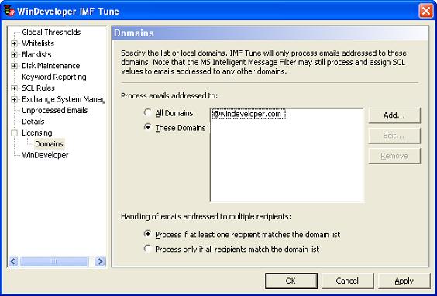
Task: Click the disabled Edit... button
Action: pyautogui.click(x=394, y=136)
